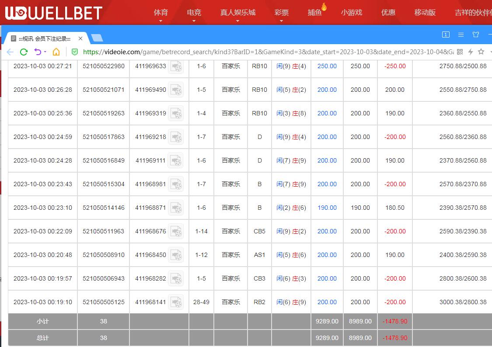Click the purple undo restore icon

pyautogui.click(x=38, y=52)
